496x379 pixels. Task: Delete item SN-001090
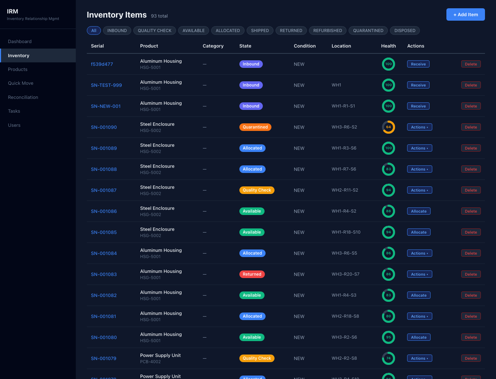click(471, 127)
